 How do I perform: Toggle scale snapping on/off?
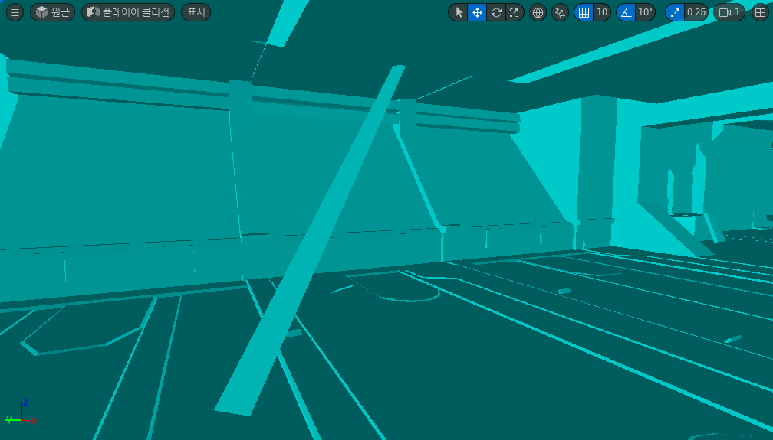(675, 12)
